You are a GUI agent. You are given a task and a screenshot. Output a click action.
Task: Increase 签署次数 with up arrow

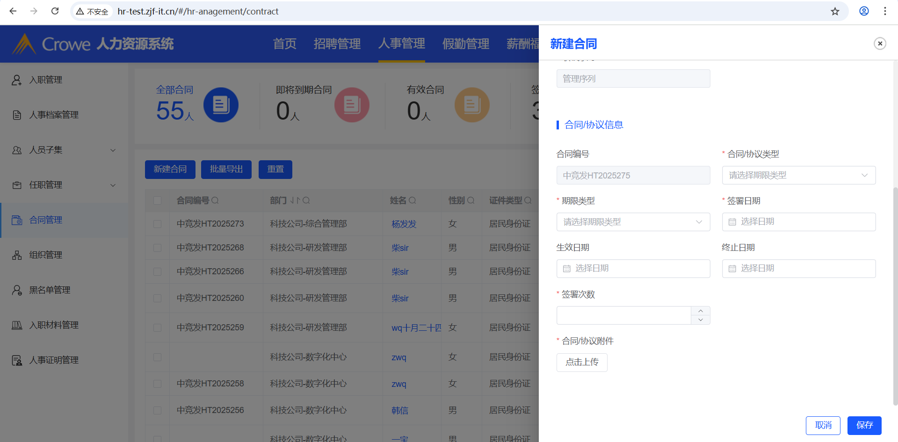700,311
